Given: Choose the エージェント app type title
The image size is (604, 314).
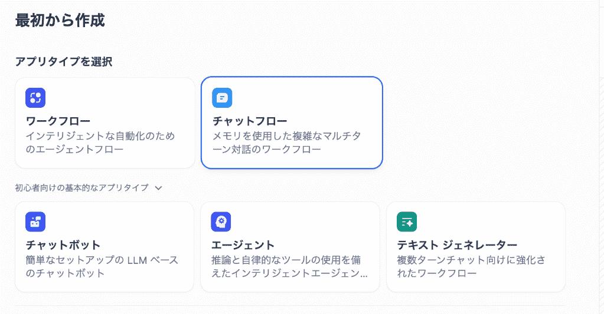Looking at the screenshot, I should (x=243, y=245).
